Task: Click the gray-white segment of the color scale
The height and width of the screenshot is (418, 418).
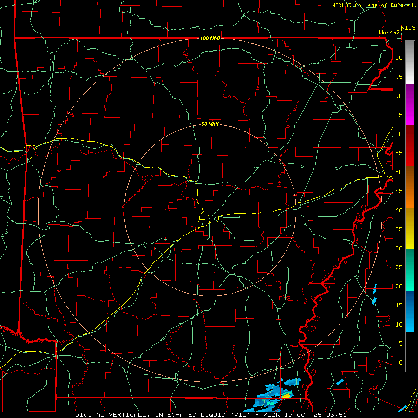Action: pos(410,62)
